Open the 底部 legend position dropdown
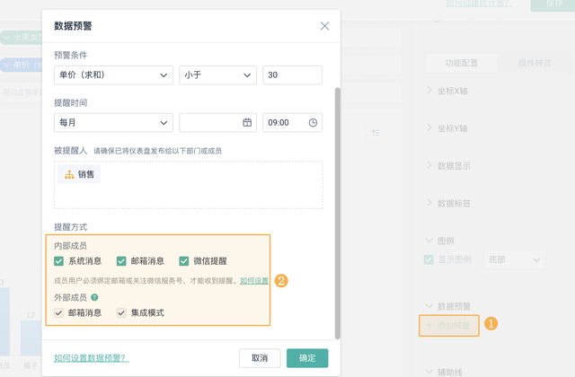Viewport: 575px width, 377px height. click(x=515, y=259)
